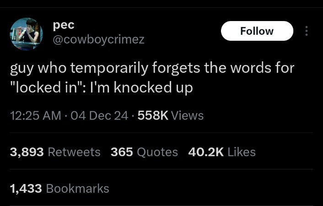Click the 04 Dec 24 date
Viewport: 323px width, 206px height.
tap(99, 115)
